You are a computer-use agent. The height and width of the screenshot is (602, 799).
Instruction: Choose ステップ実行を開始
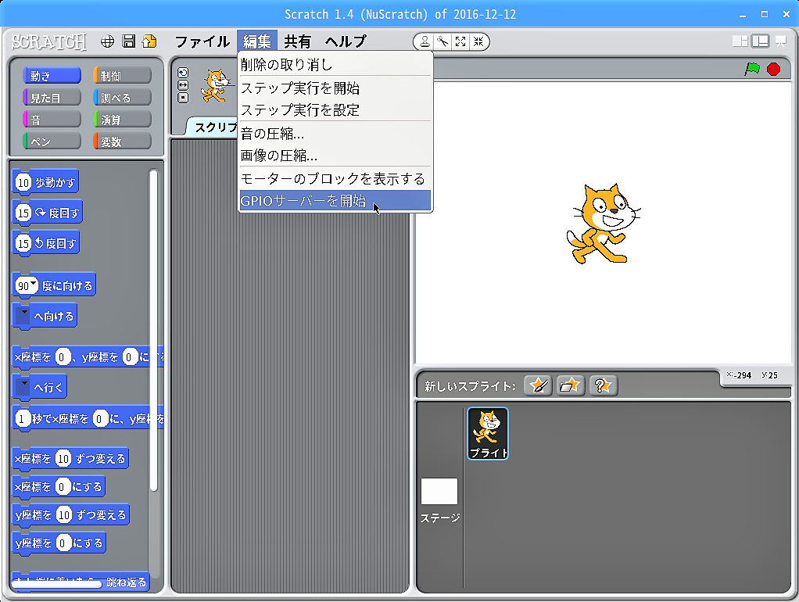point(335,88)
